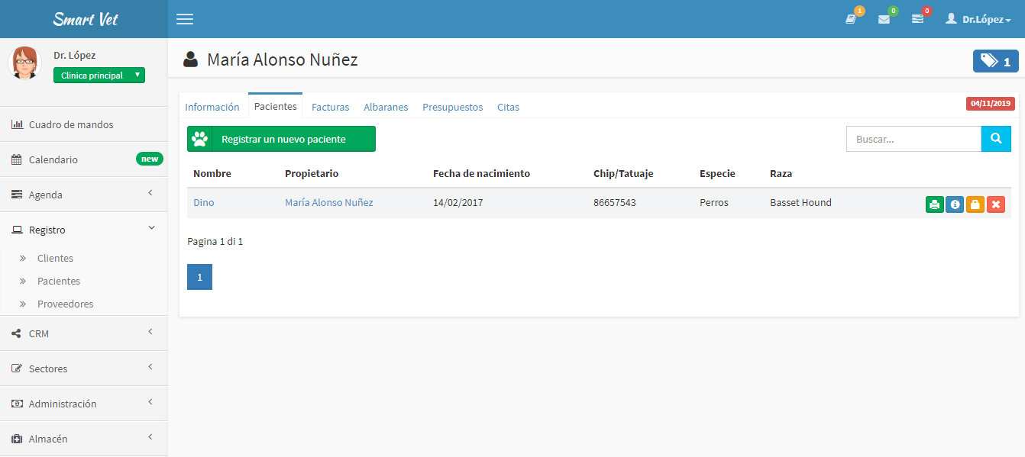
Task: Click the laptop icon beside Registro
Action: (18, 230)
